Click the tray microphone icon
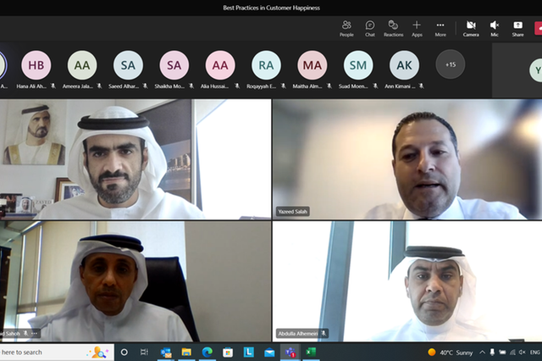 coord(492,353)
